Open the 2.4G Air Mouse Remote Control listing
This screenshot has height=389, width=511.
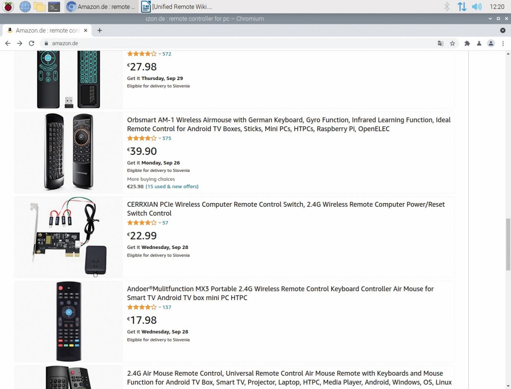pos(289,378)
